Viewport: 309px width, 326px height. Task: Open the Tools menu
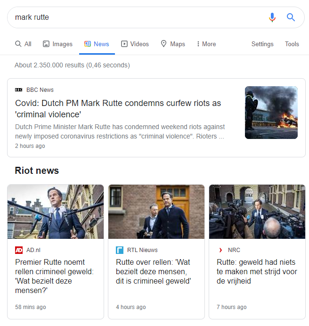(x=292, y=44)
